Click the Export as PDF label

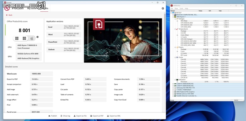click(98, 116)
